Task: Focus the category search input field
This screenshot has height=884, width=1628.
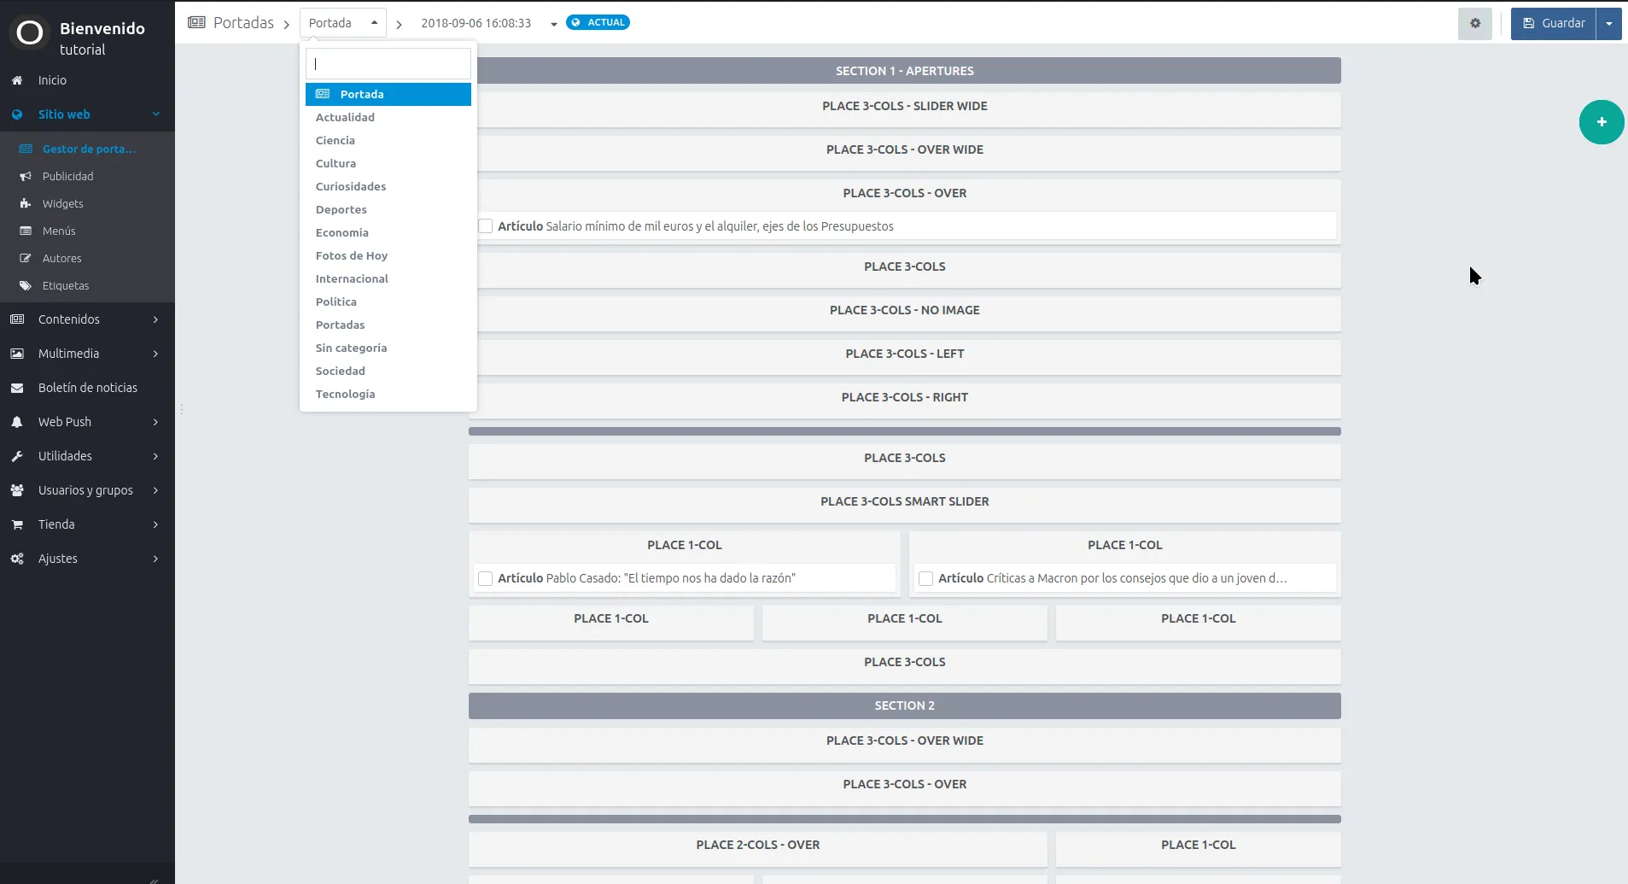Action: tap(388, 64)
